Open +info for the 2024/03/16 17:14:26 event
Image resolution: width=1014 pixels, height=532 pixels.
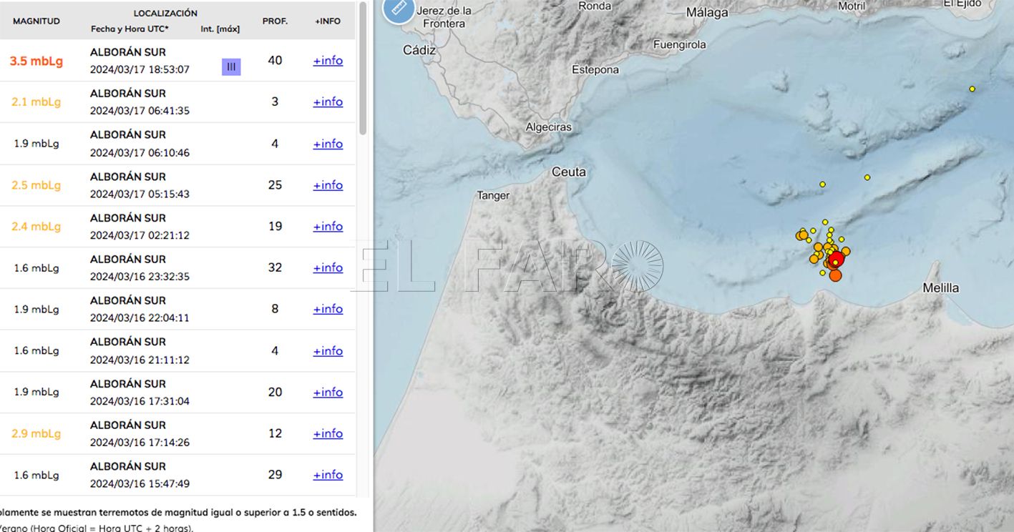point(328,433)
